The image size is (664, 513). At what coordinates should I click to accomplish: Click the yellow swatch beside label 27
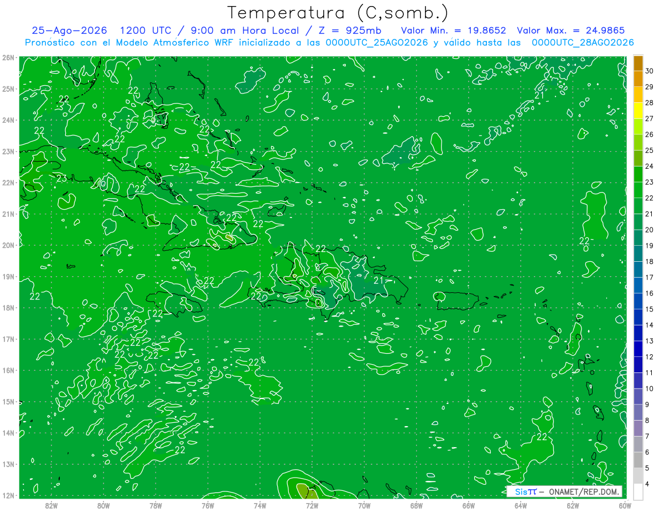(638, 111)
